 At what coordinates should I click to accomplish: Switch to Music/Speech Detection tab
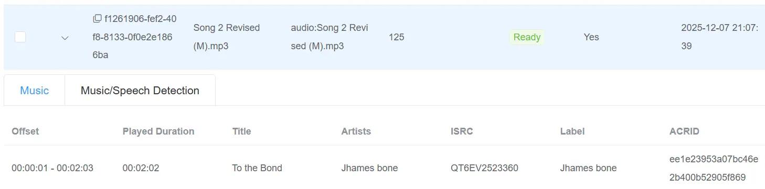tap(140, 91)
